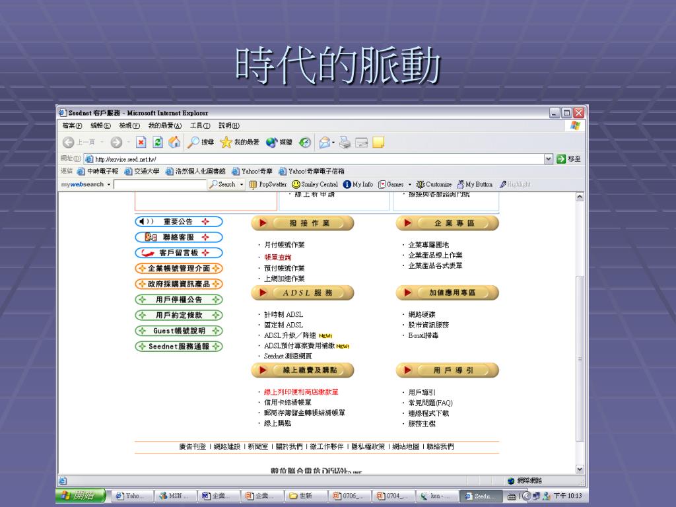Open the 企業專屬園地 link
The height and width of the screenshot is (507, 676).
428,244
